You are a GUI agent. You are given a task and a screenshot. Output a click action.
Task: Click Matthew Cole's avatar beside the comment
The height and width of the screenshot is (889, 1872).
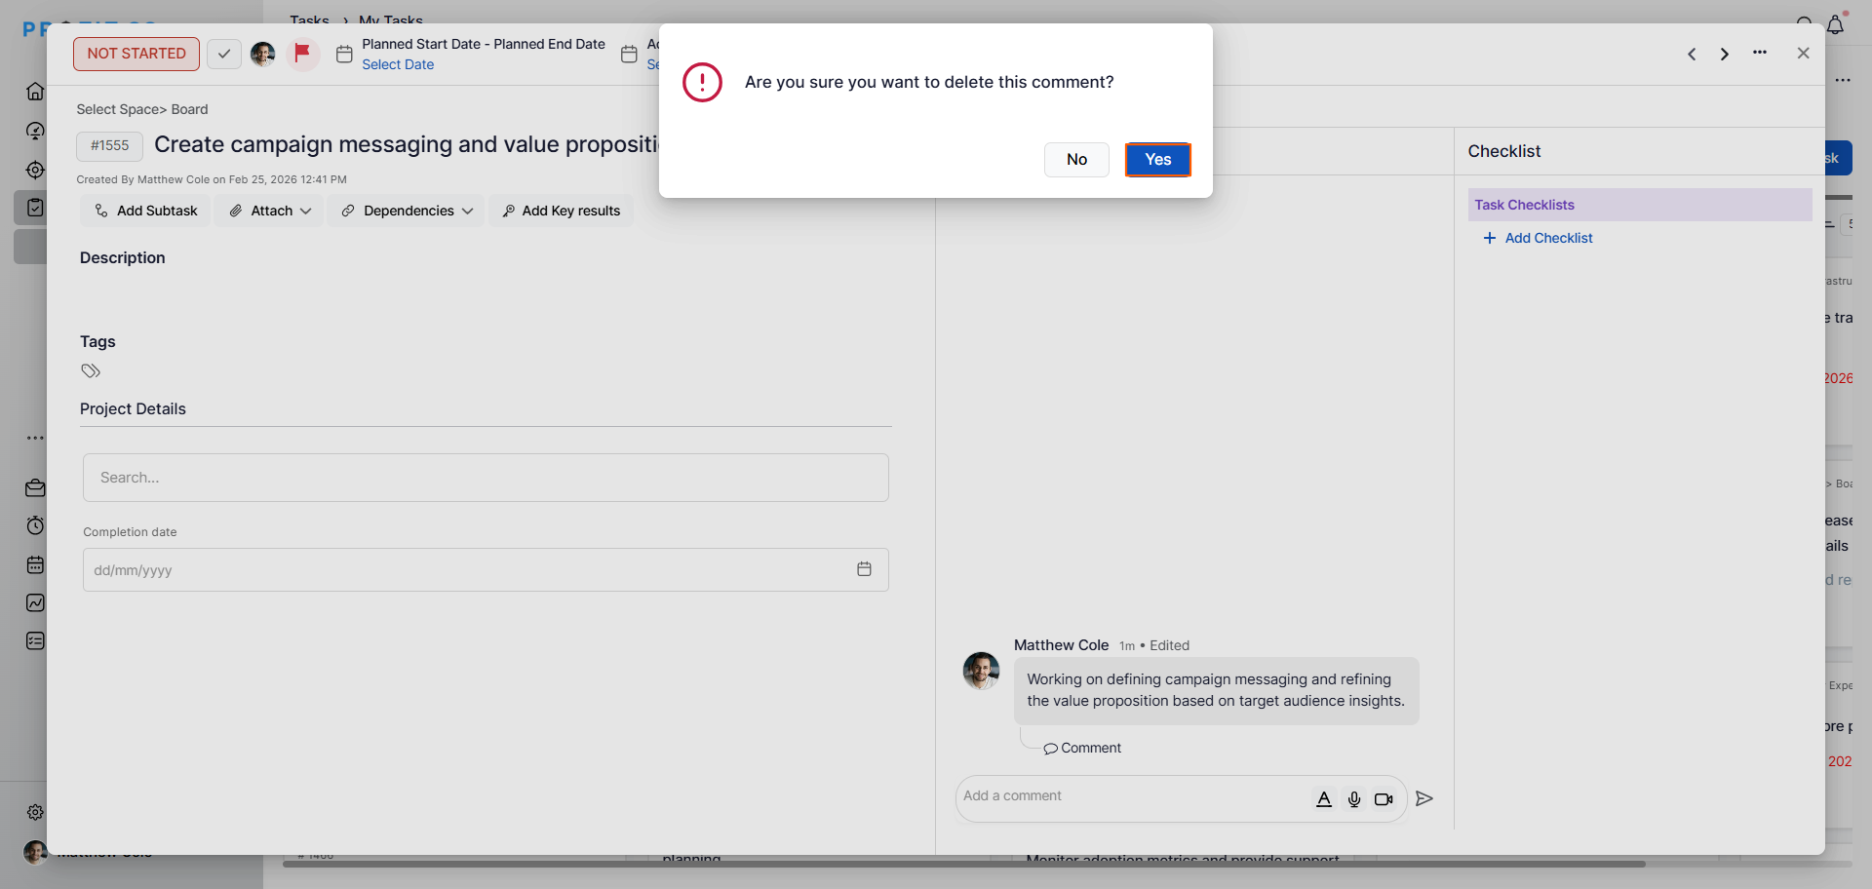981,671
